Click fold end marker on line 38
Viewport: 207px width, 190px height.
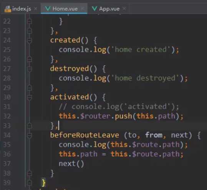click(30, 173)
